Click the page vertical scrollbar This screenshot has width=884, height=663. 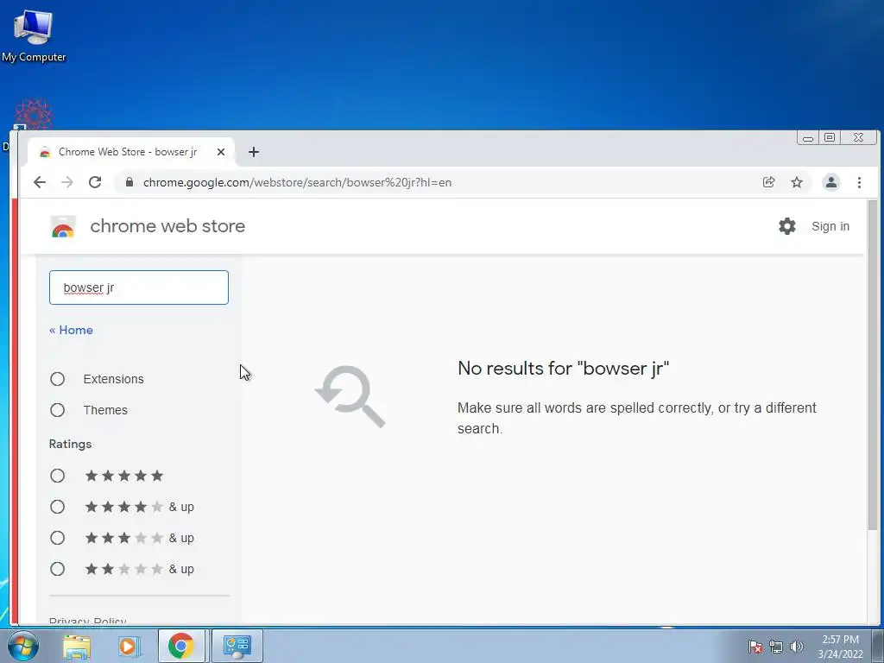tap(873, 365)
